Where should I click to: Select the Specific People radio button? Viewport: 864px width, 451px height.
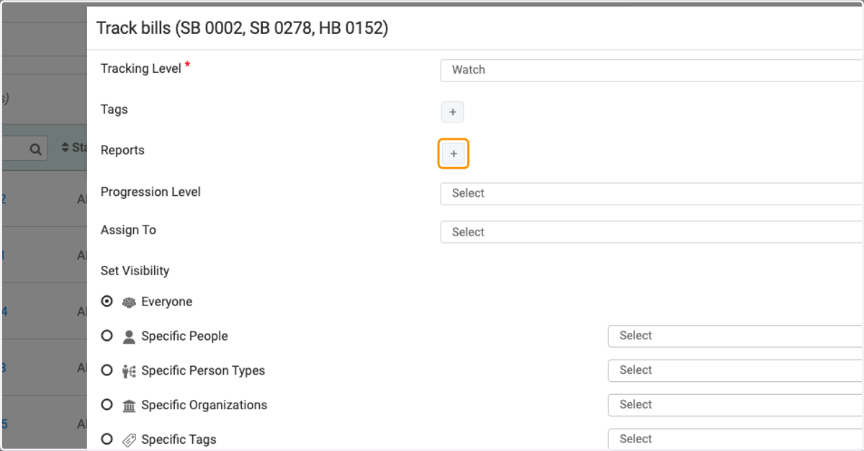[107, 336]
